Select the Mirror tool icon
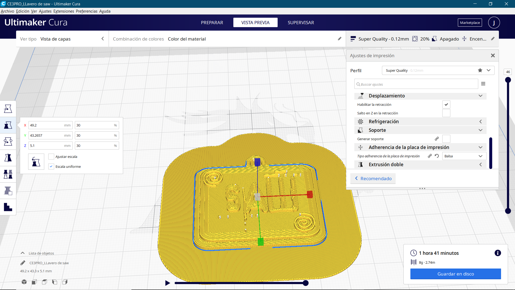The image size is (515, 290). pos(8,158)
